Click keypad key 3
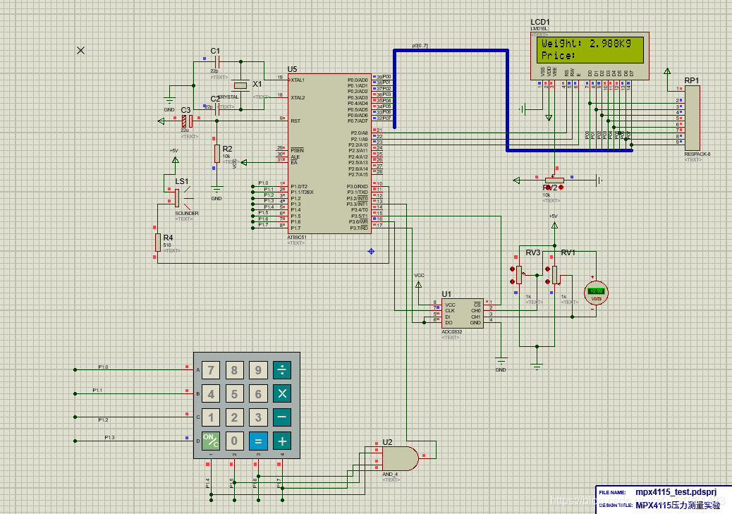Viewport: 732px width, 514px height. coord(258,417)
